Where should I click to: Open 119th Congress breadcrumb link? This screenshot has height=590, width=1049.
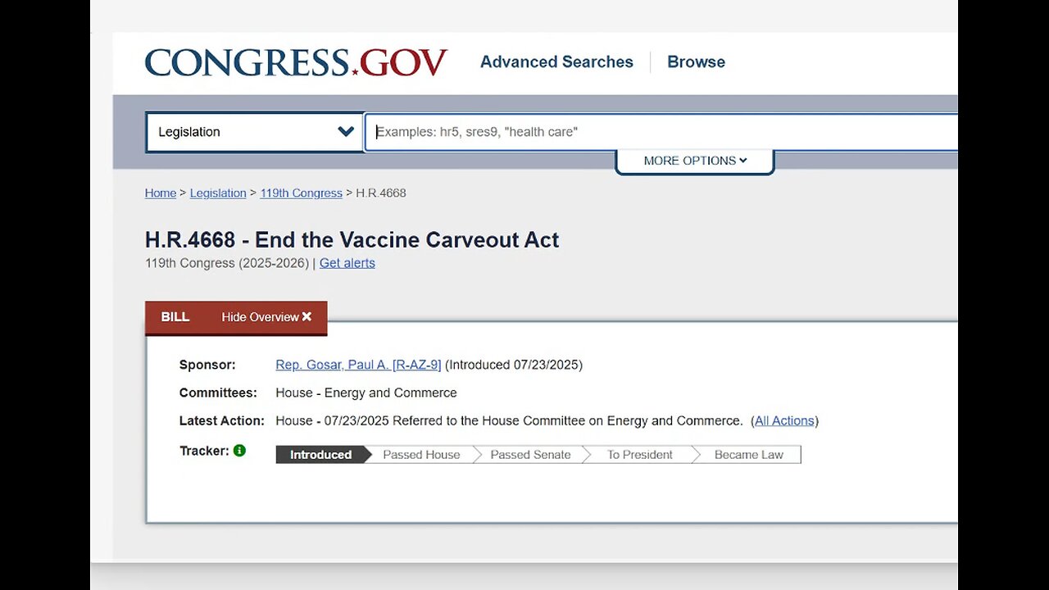[301, 193]
